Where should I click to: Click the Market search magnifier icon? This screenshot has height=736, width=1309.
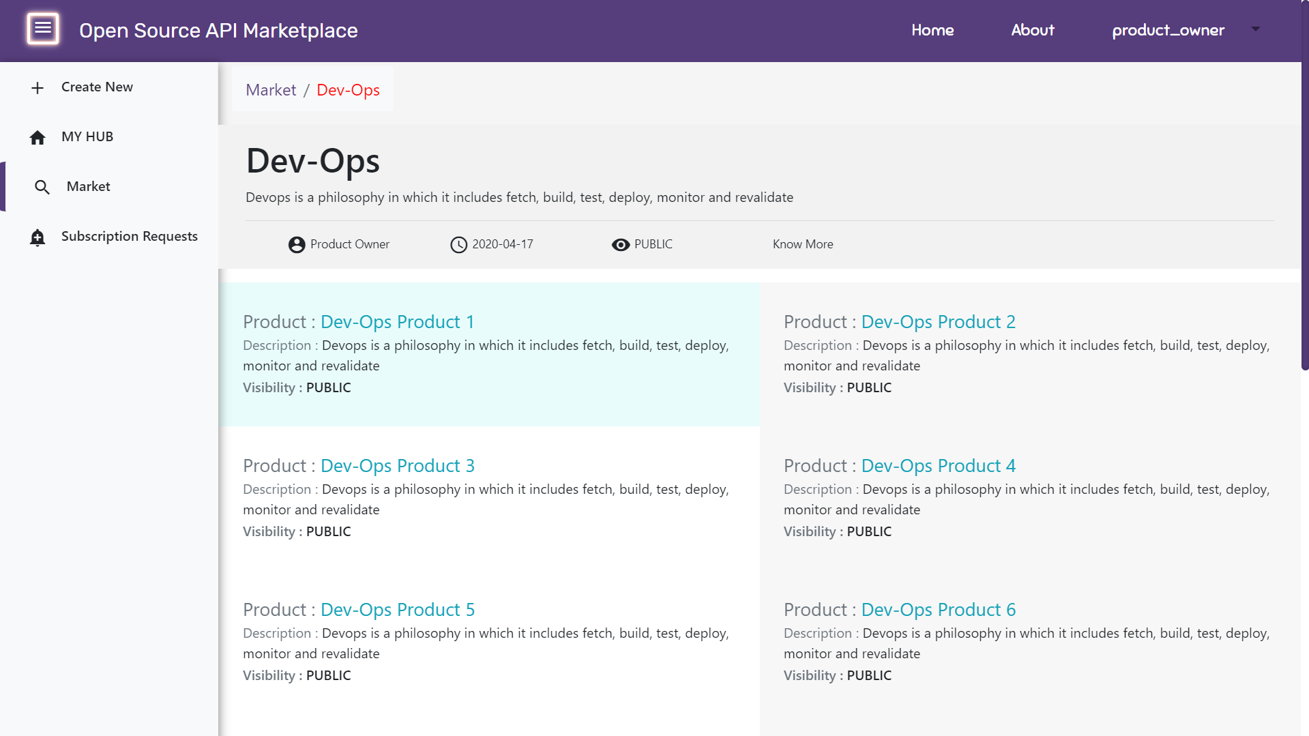(42, 188)
